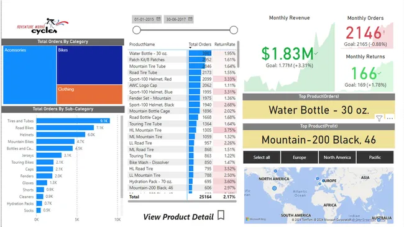Select the Road Bikes bar

pos(65,128)
